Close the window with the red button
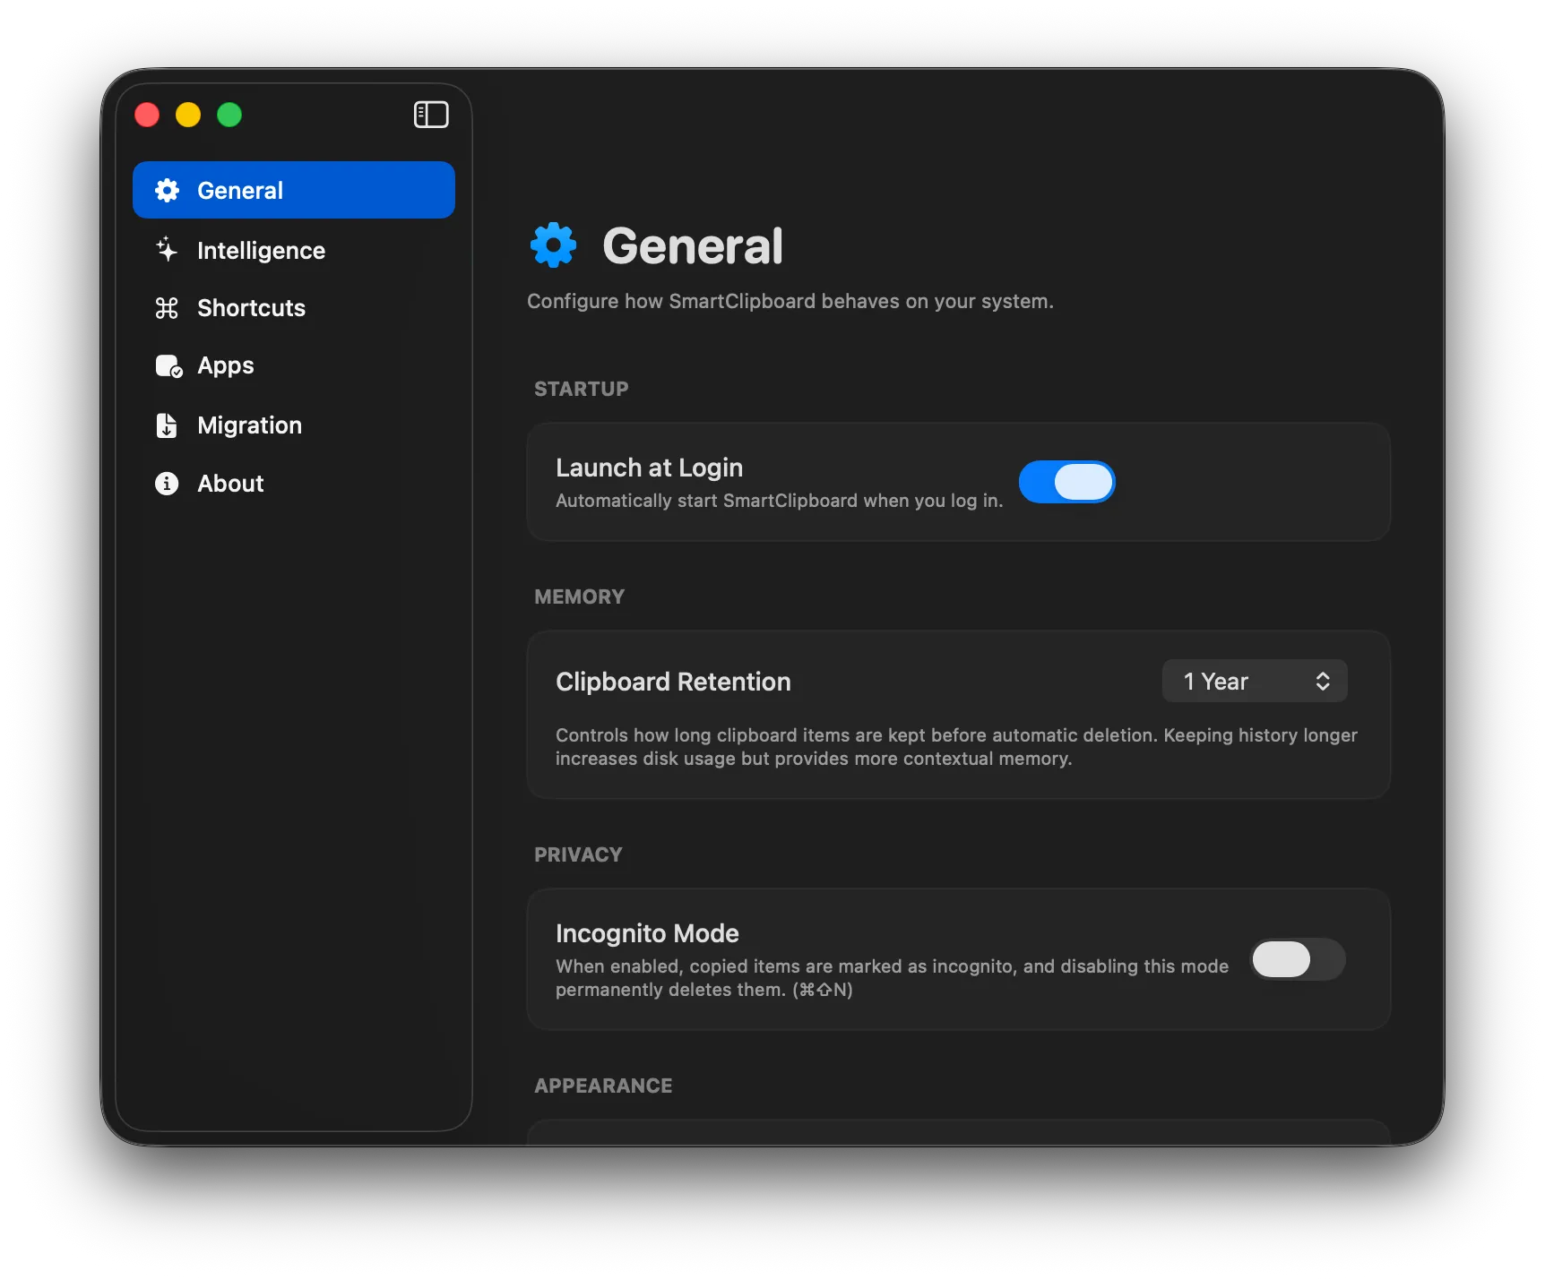 pos(147,115)
